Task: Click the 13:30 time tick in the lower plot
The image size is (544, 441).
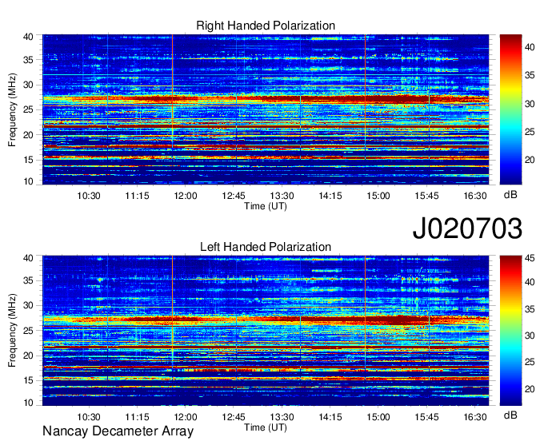Action: tap(282, 417)
